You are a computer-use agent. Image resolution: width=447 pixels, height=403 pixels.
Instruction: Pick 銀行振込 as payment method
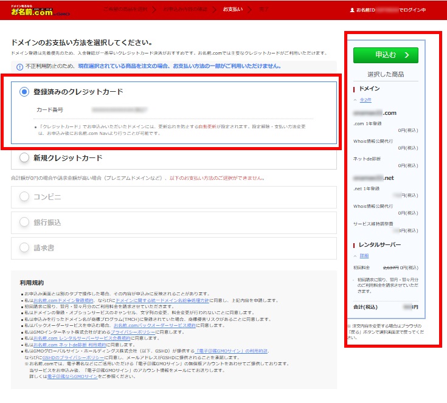tap(24, 222)
